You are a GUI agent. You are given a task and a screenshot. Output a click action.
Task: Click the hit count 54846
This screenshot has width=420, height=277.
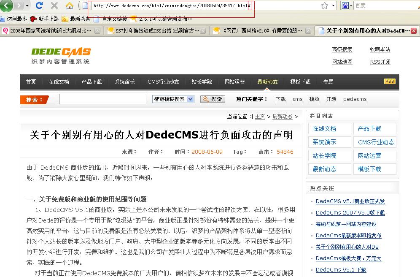[x=285, y=152]
